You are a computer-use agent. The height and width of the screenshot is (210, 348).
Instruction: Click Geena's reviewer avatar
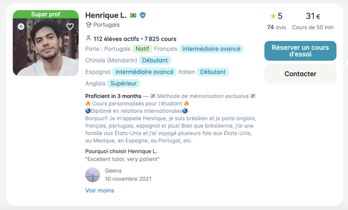coord(92,175)
